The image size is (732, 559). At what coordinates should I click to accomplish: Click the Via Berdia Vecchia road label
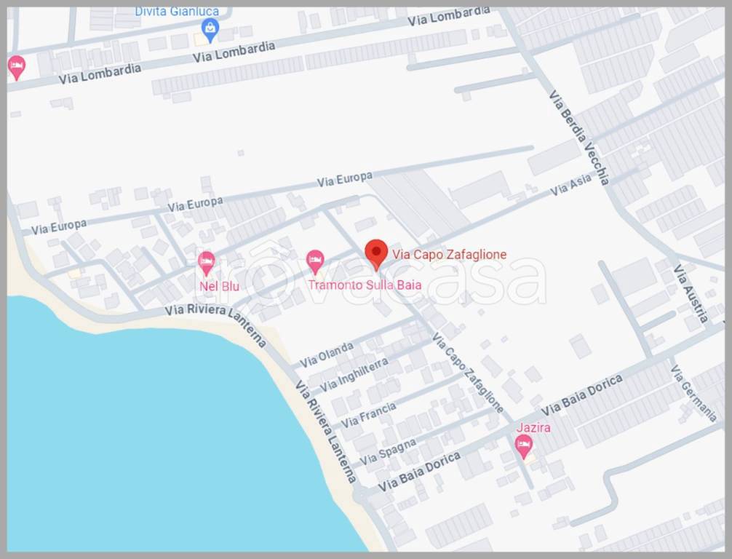[x=579, y=138]
